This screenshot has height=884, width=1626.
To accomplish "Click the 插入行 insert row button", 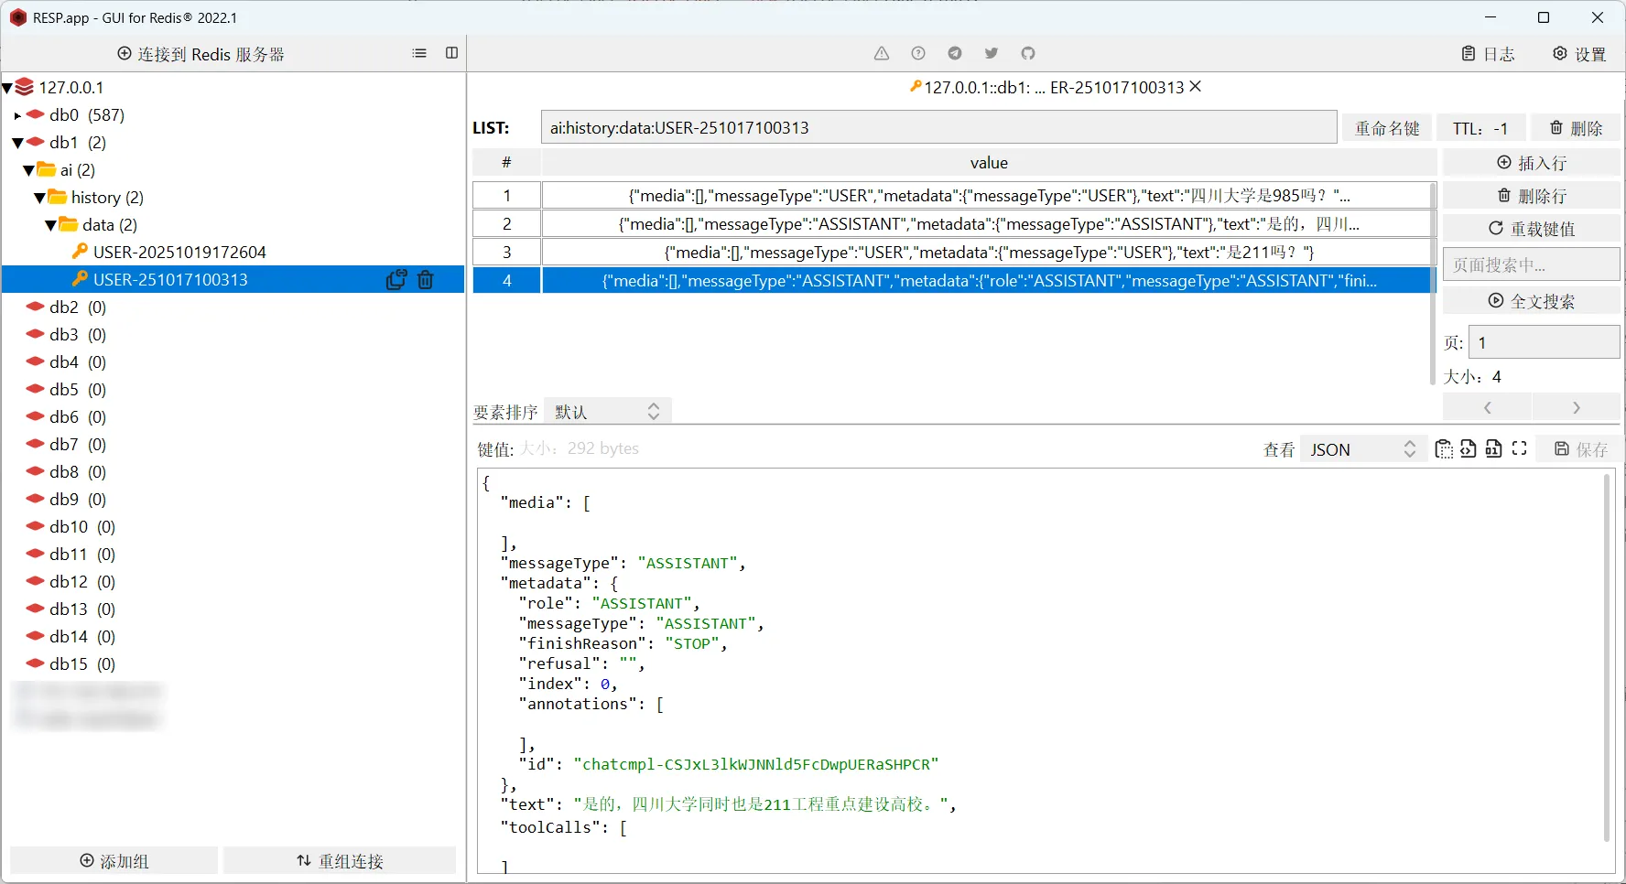I will point(1531,163).
